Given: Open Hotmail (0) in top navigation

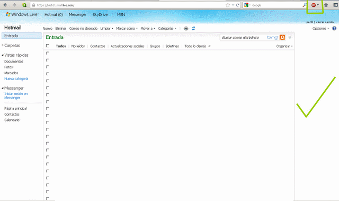Looking at the screenshot, I should [53, 14].
